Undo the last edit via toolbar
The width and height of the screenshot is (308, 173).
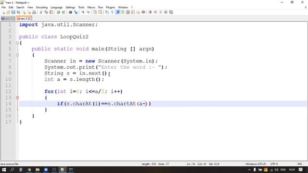(x=58, y=12)
